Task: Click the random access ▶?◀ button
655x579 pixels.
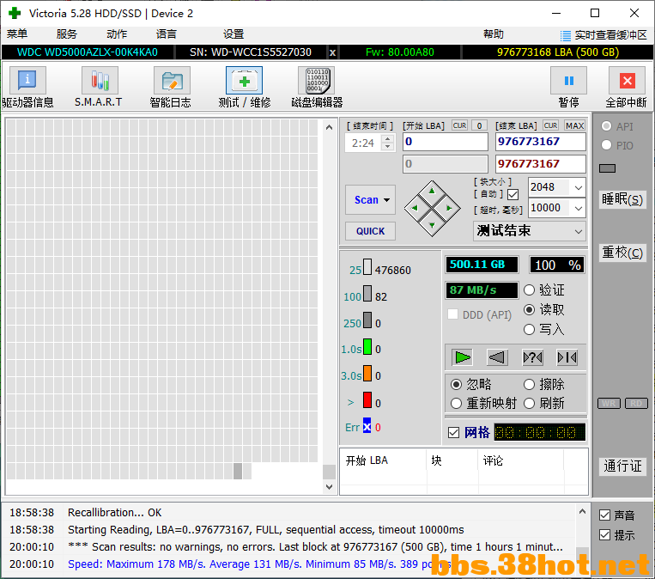Action: [532, 357]
